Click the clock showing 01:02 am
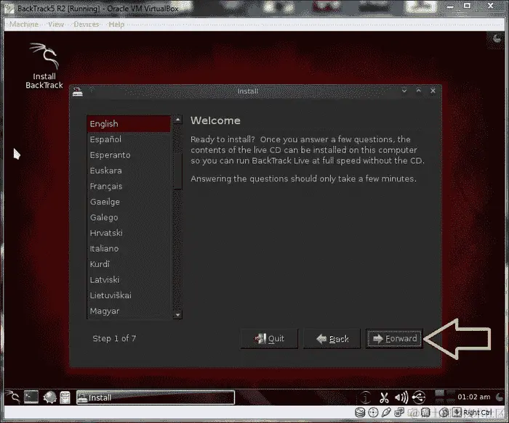Screen dimensions: 509x423 pos(473,397)
